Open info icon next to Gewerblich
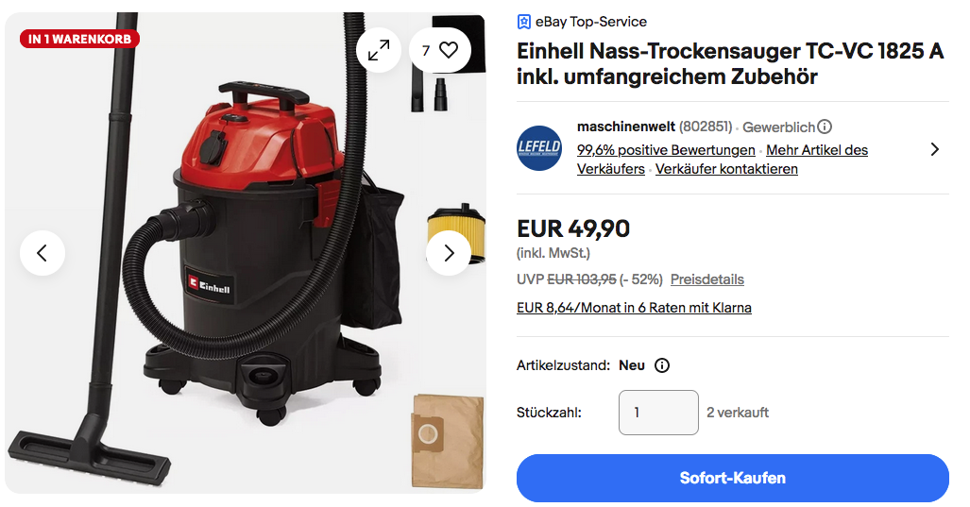 [825, 127]
